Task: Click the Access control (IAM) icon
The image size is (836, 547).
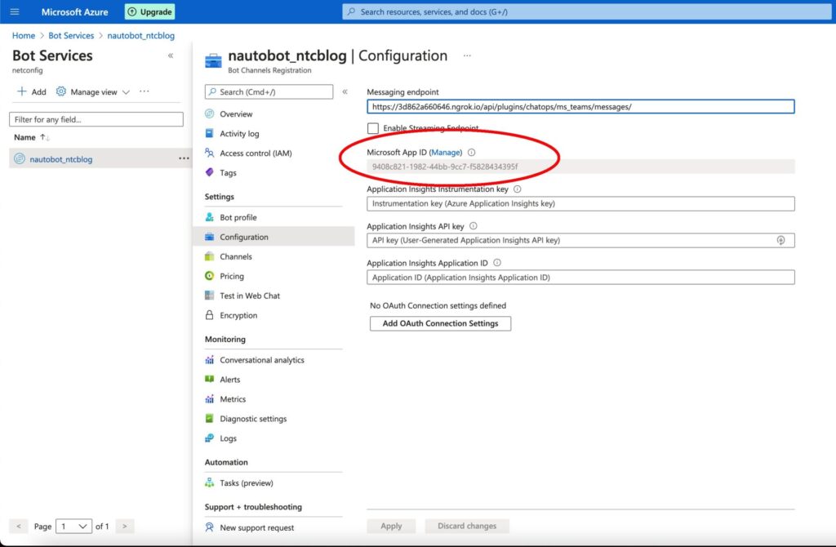Action: coord(210,153)
